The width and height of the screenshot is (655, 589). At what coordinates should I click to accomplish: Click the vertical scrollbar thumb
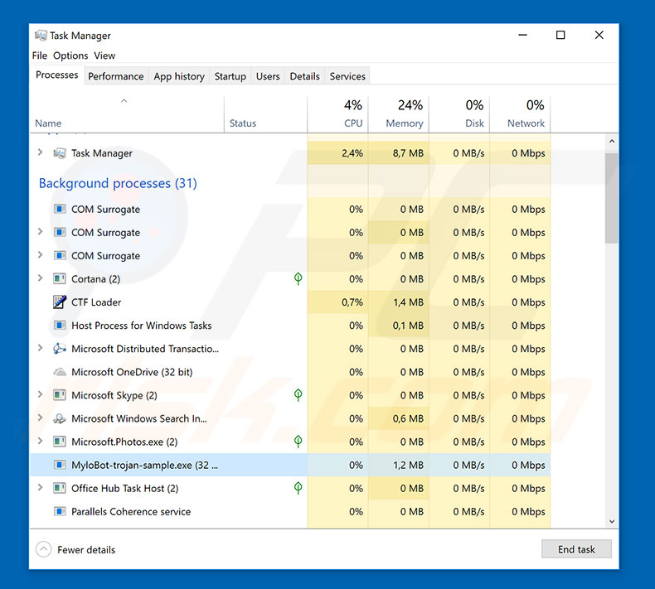(612, 198)
